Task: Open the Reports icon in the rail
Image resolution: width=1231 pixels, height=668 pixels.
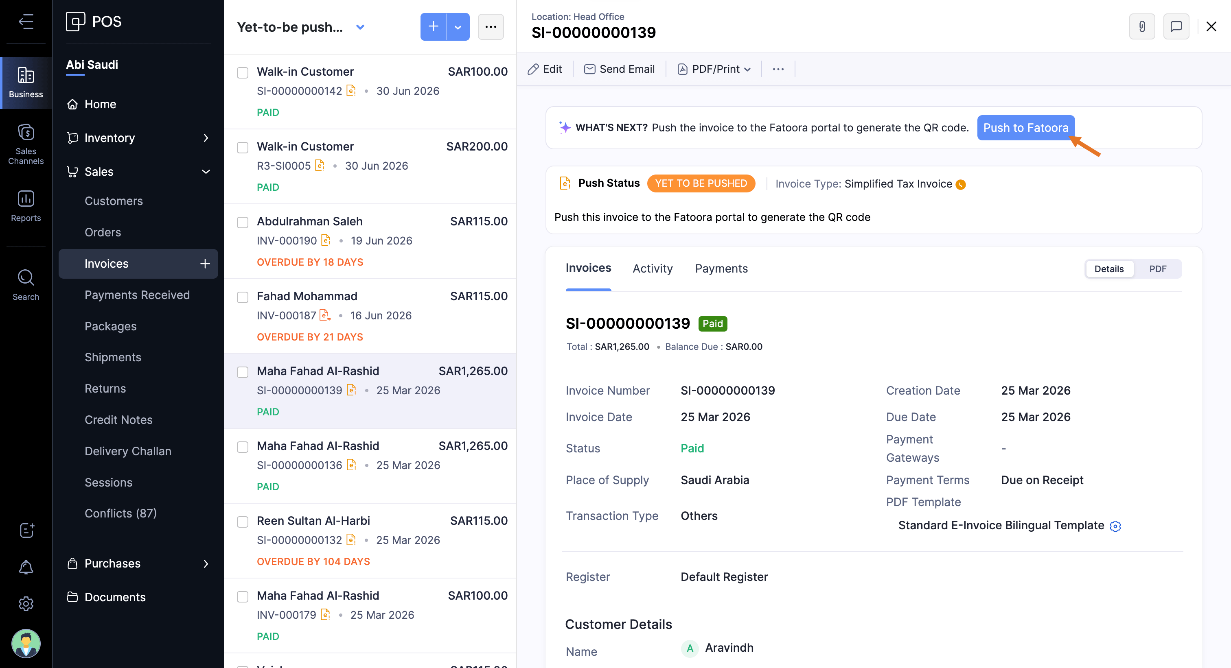Action: click(x=26, y=206)
